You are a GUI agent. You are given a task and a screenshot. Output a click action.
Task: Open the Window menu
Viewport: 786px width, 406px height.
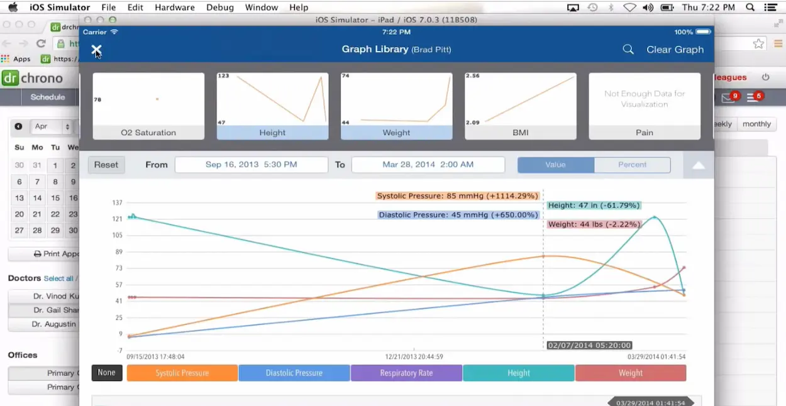point(261,7)
